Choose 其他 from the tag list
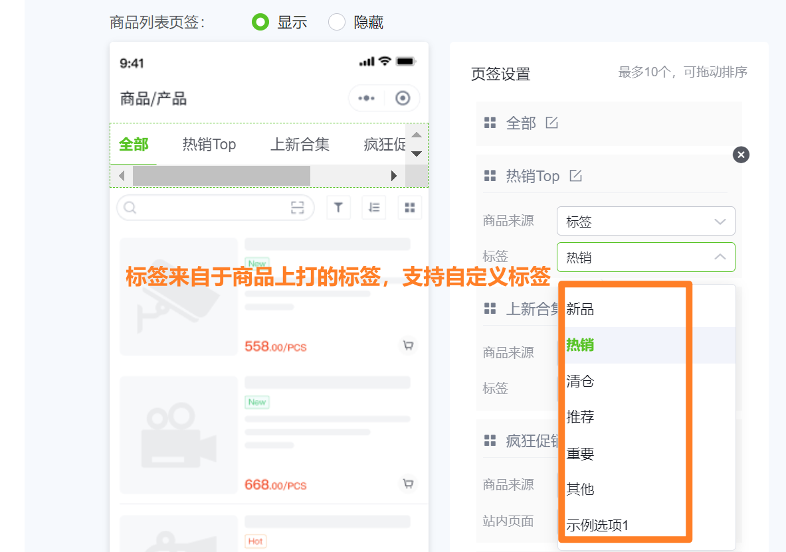This screenshot has width=786, height=552. [646, 489]
